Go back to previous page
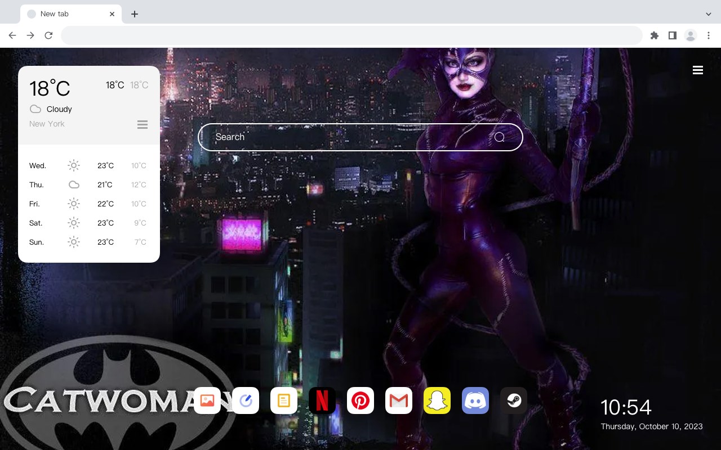Screen dimensions: 721x450 (x=12, y=35)
